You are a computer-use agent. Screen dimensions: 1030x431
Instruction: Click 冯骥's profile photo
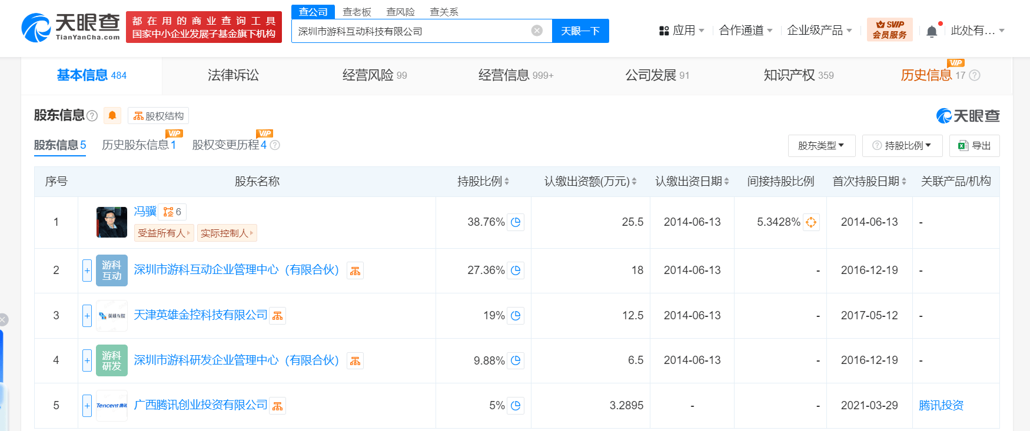point(112,222)
